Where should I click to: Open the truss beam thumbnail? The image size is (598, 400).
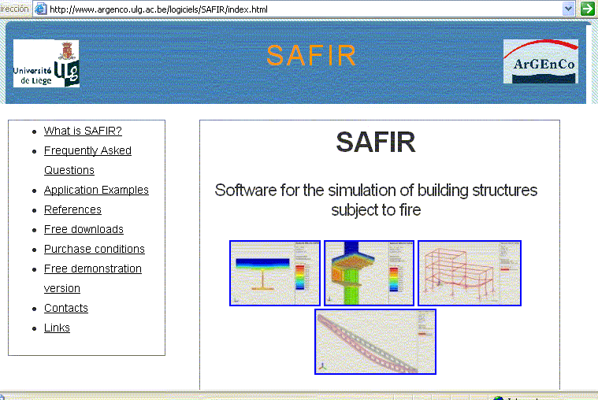click(x=375, y=342)
